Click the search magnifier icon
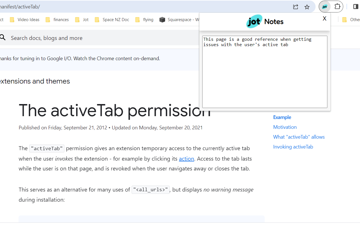The height and width of the screenshot is (225, 360). tap(2, 38)
